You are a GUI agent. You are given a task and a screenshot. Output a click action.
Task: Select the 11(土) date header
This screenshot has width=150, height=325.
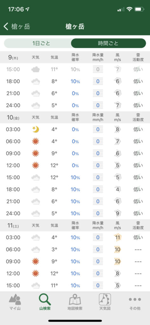tap(13, 226)
